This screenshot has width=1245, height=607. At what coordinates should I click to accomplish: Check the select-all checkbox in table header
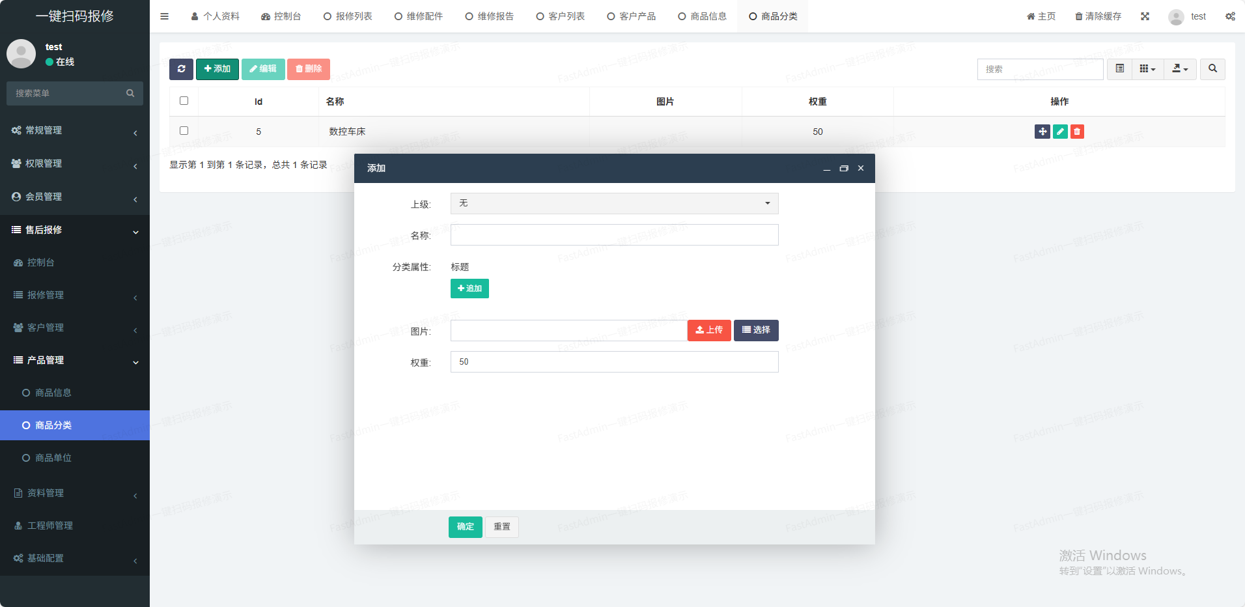click(x=184, y=101)
